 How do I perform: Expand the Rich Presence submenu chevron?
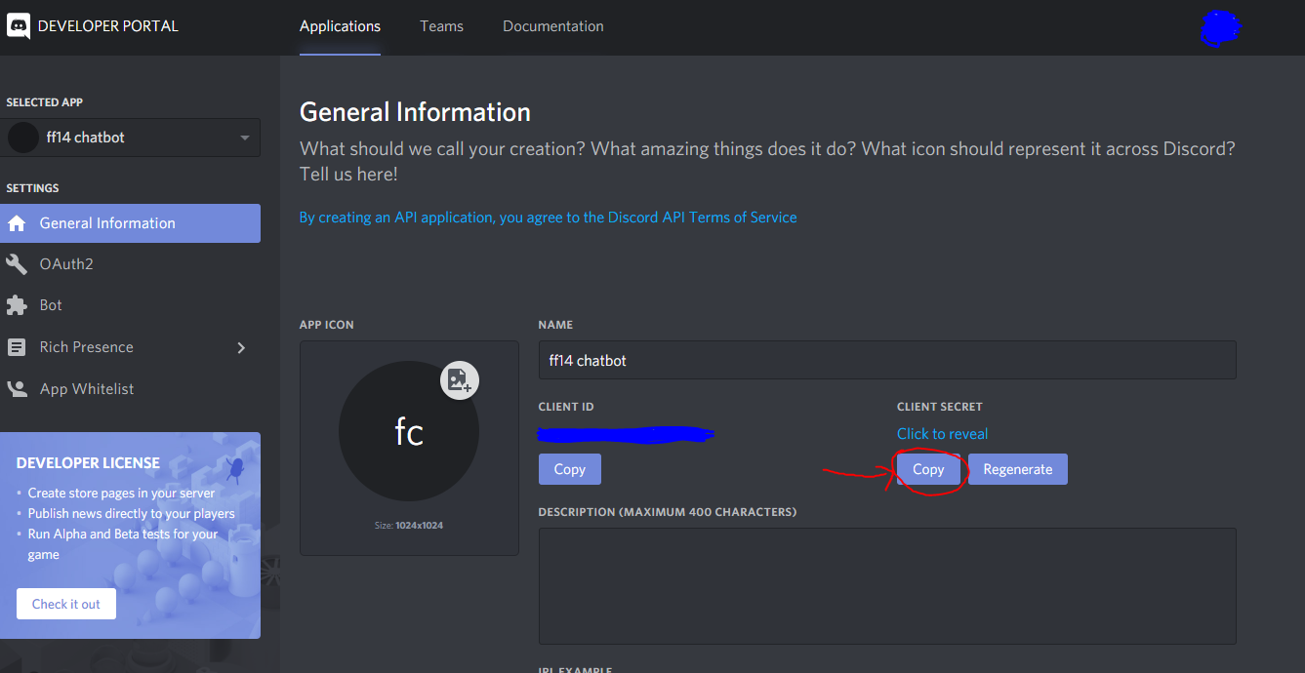(x=241, y=348)
